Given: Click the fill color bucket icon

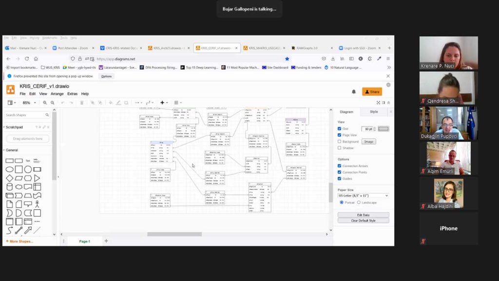Looking at the screenshot, I should click(x=111, y=102).
